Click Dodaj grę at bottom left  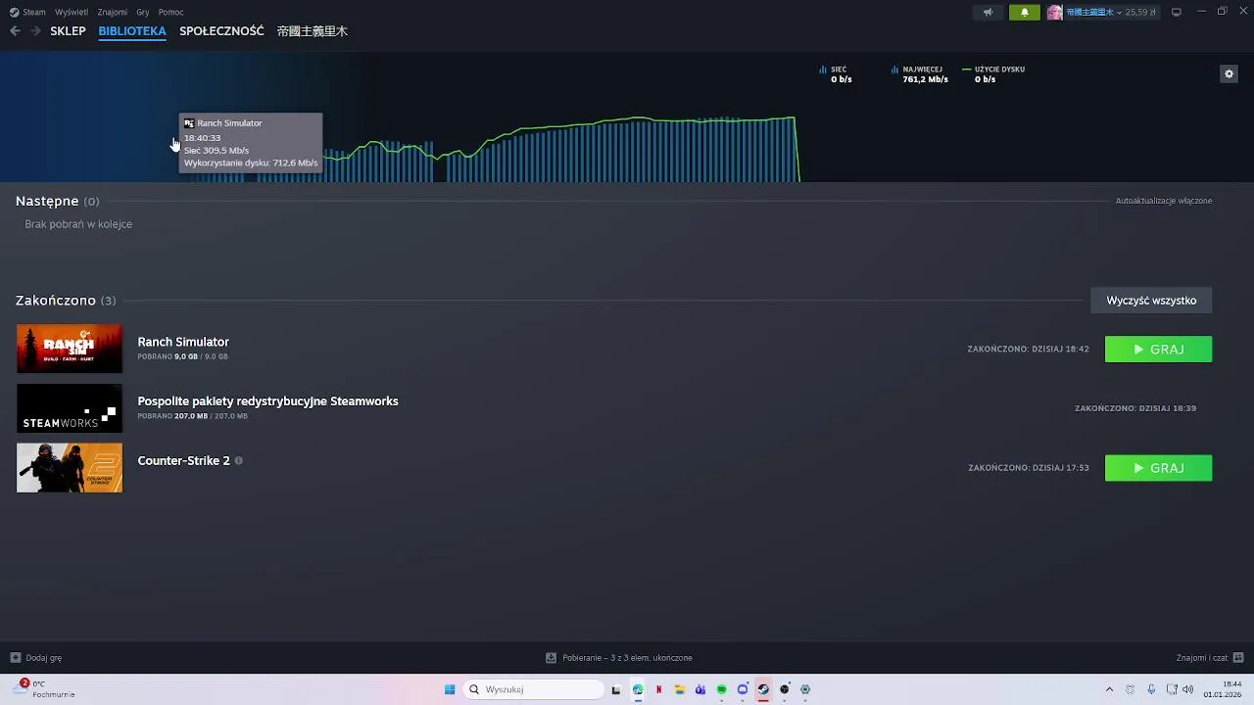(35, 658)
